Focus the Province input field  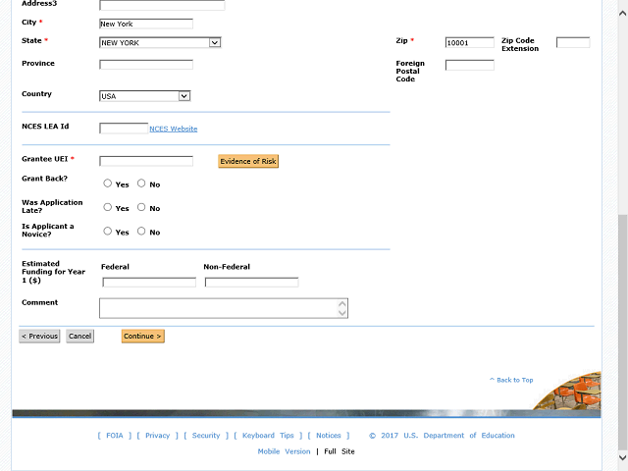(x=146, y=65)
